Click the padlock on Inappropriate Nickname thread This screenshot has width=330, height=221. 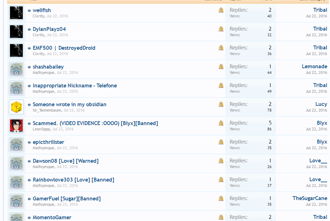pyautogui.click(x=221, y=85)
